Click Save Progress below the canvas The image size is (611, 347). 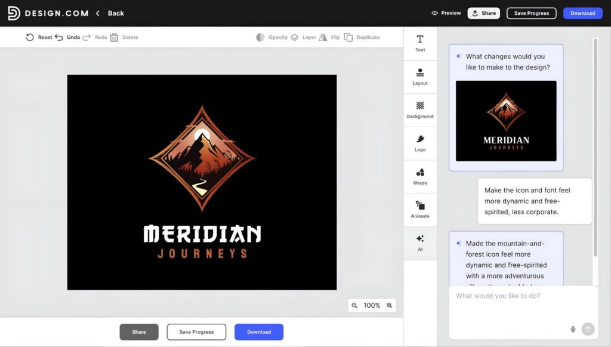pos(196,332)
